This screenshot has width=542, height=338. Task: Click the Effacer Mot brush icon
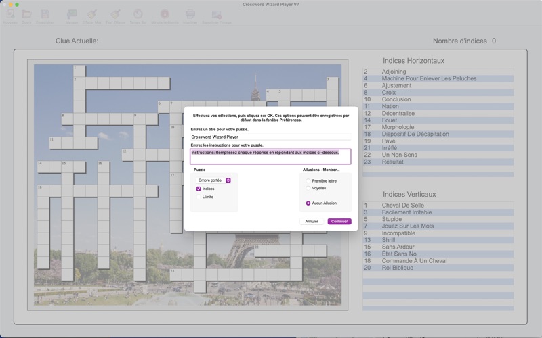click(91, 14)
